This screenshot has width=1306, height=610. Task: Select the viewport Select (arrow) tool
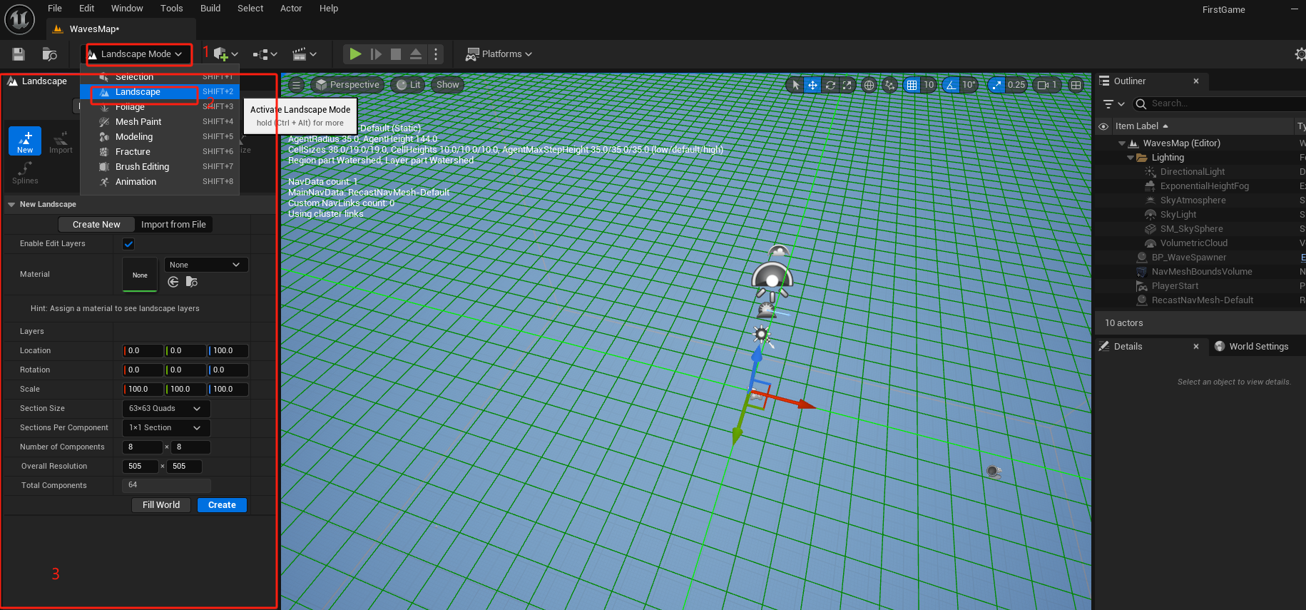795,85
